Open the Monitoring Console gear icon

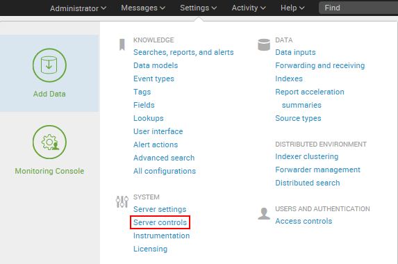[x=49, y=142]
